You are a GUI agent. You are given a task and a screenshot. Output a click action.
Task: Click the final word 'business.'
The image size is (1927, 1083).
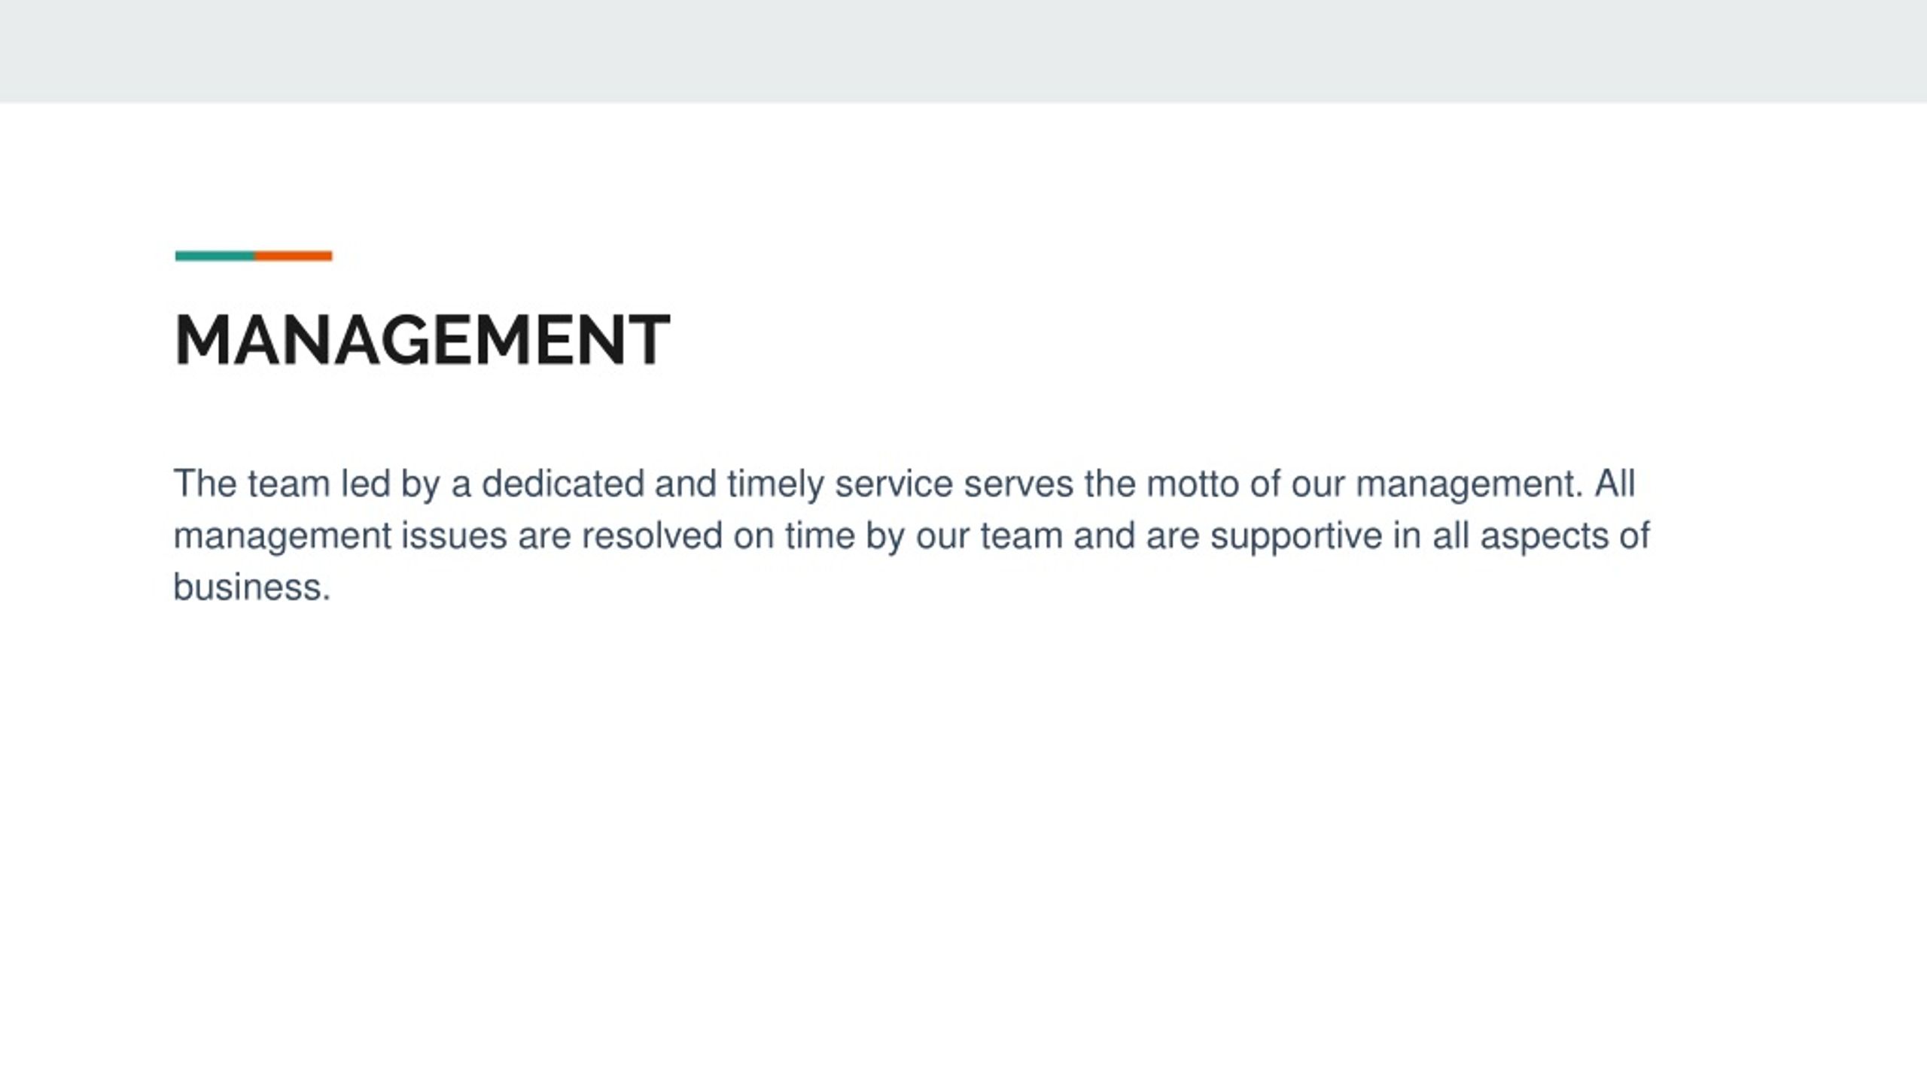pos(252,587)
